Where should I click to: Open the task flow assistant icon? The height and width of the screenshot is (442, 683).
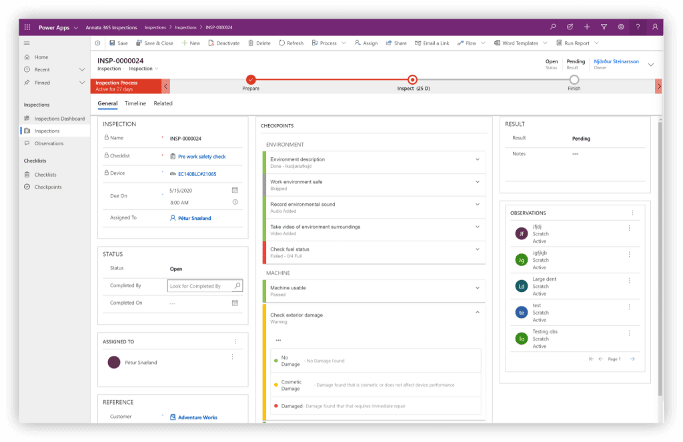(x=570, y=27)
